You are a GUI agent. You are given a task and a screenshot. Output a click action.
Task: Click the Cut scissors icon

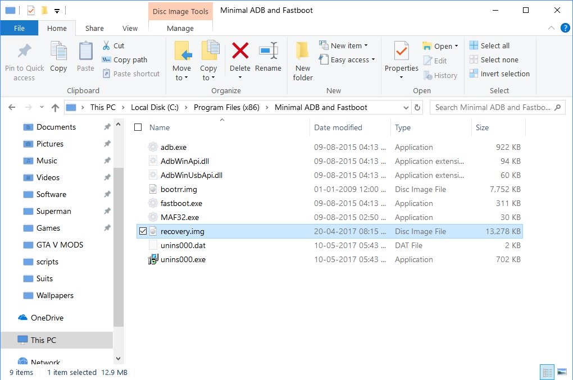[107, 45]
